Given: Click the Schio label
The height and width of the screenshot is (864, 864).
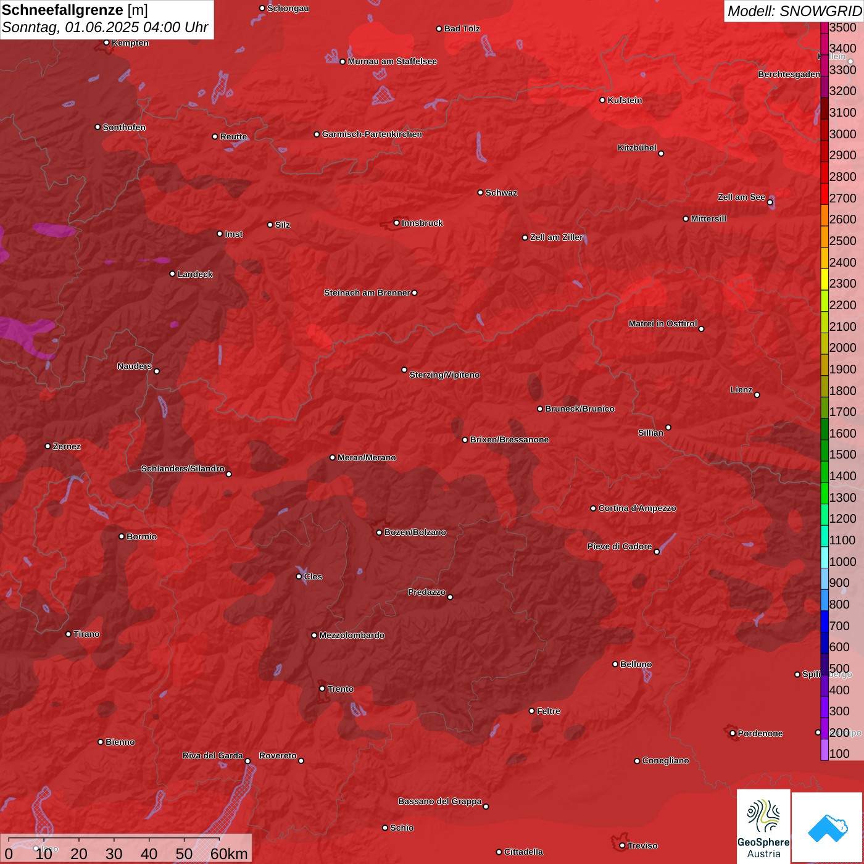Looking at the screenshot, I should coord(402,828).
